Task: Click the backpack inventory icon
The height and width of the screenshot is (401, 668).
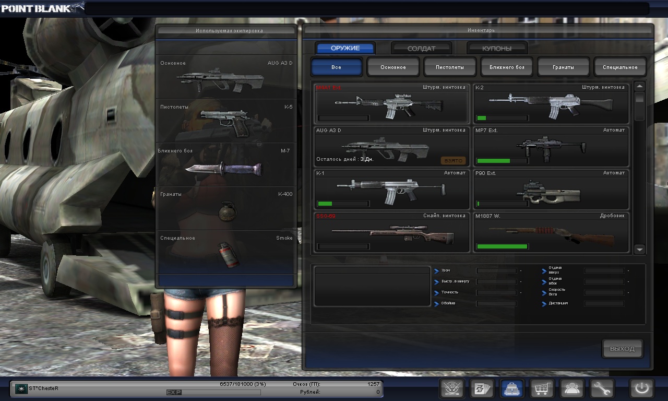Action: coord(512,389)
